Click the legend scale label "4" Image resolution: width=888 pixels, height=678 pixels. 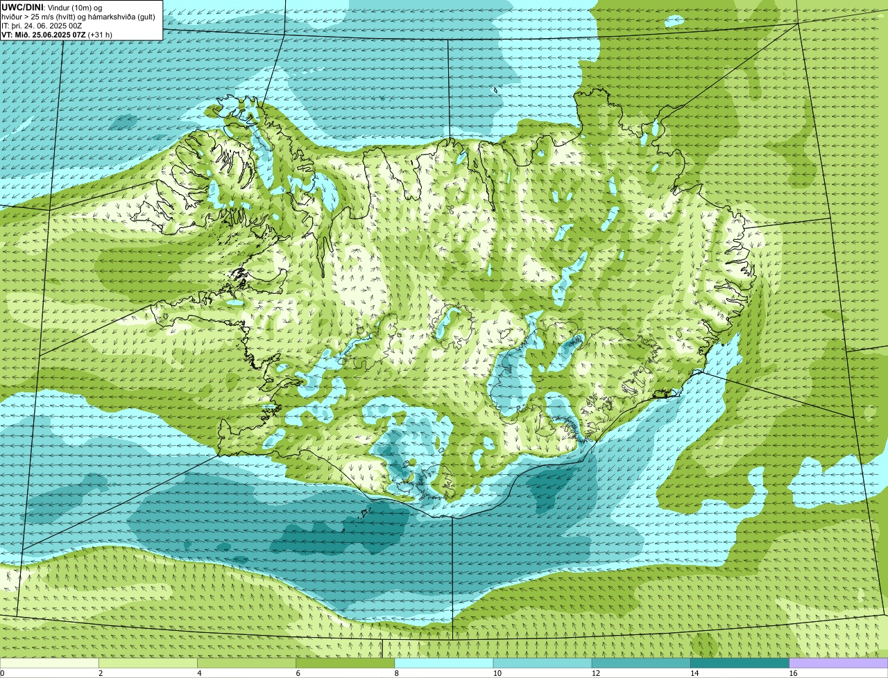[x=199, y=673]
